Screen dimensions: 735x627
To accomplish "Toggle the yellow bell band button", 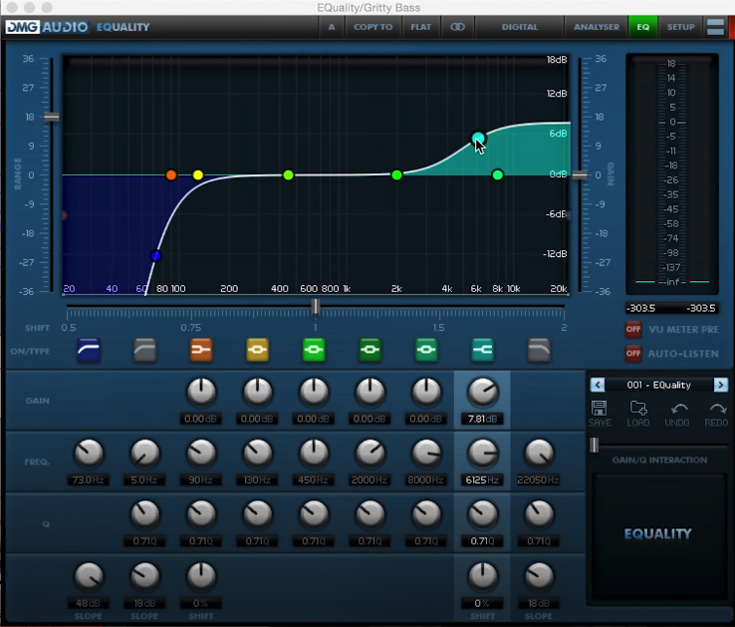I will pos(257,350).
